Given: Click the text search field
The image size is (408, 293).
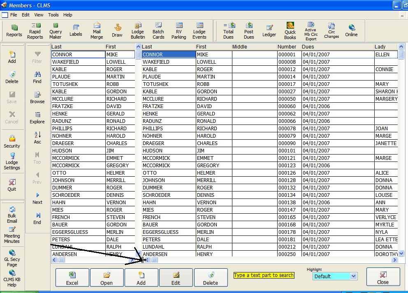Looking at the screenshot, I should click(x=264, y=275).
